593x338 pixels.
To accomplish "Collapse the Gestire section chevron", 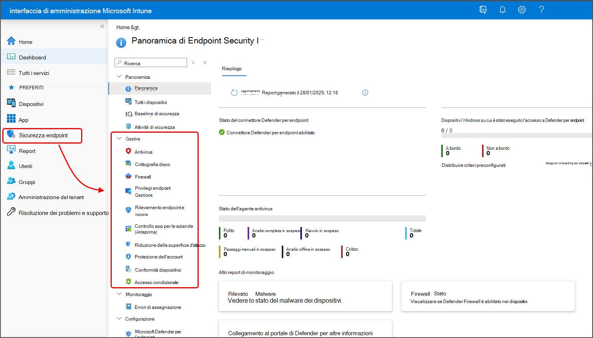I will 119,138.
